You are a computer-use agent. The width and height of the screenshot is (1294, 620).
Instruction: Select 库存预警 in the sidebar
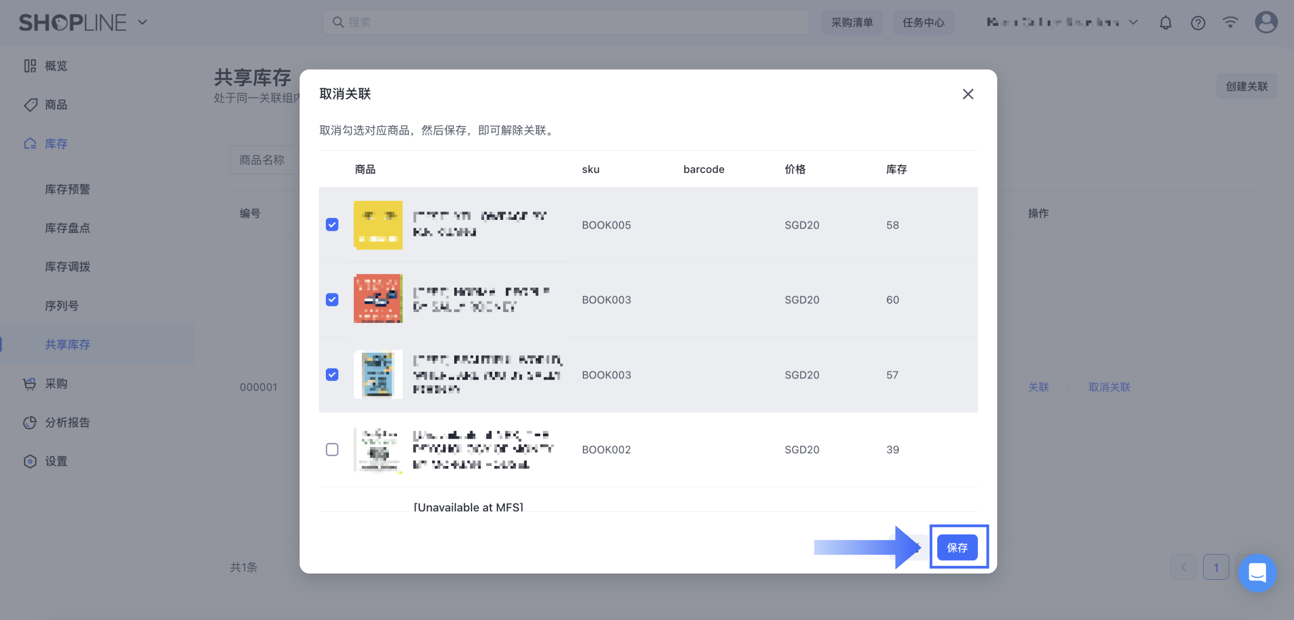tap(68, 189)
